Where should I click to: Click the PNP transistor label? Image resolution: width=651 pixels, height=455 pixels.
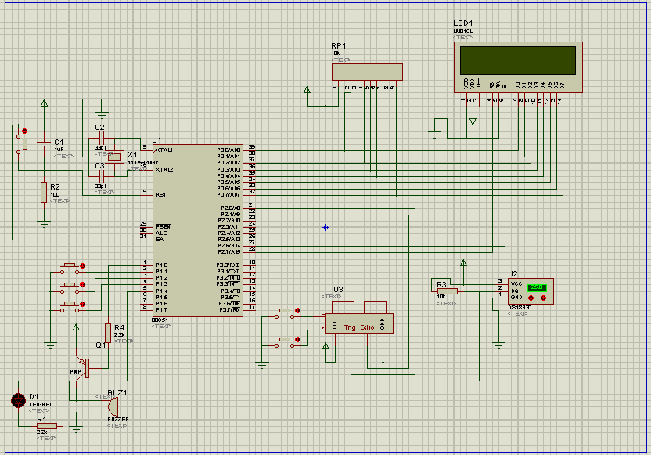[x=75, y=371]
